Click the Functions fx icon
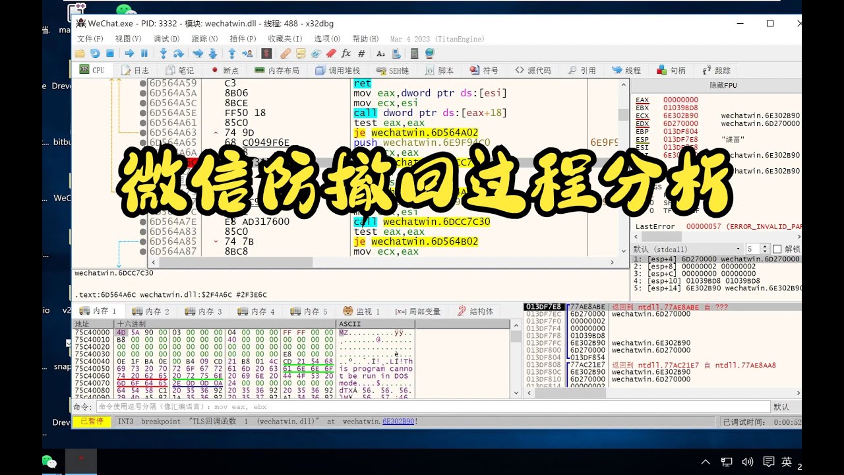The height and width of the screenshot is (475, 844). click(346, 53)
